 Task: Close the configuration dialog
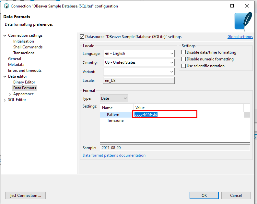[247, 6]
